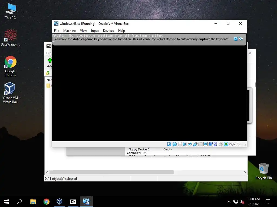Select the Google Chrome desktop shortcut
Screen dimensions: 277x207
click(x=11, y=66)
